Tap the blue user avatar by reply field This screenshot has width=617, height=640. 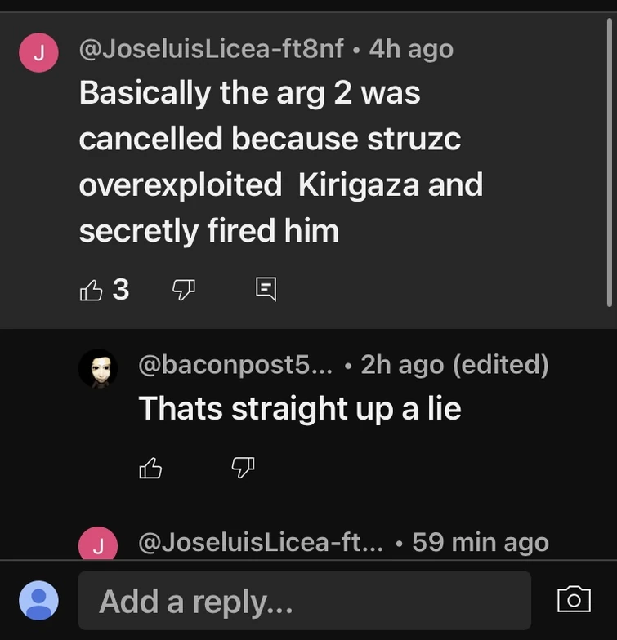pyautogui.click(x=38, y=601)
